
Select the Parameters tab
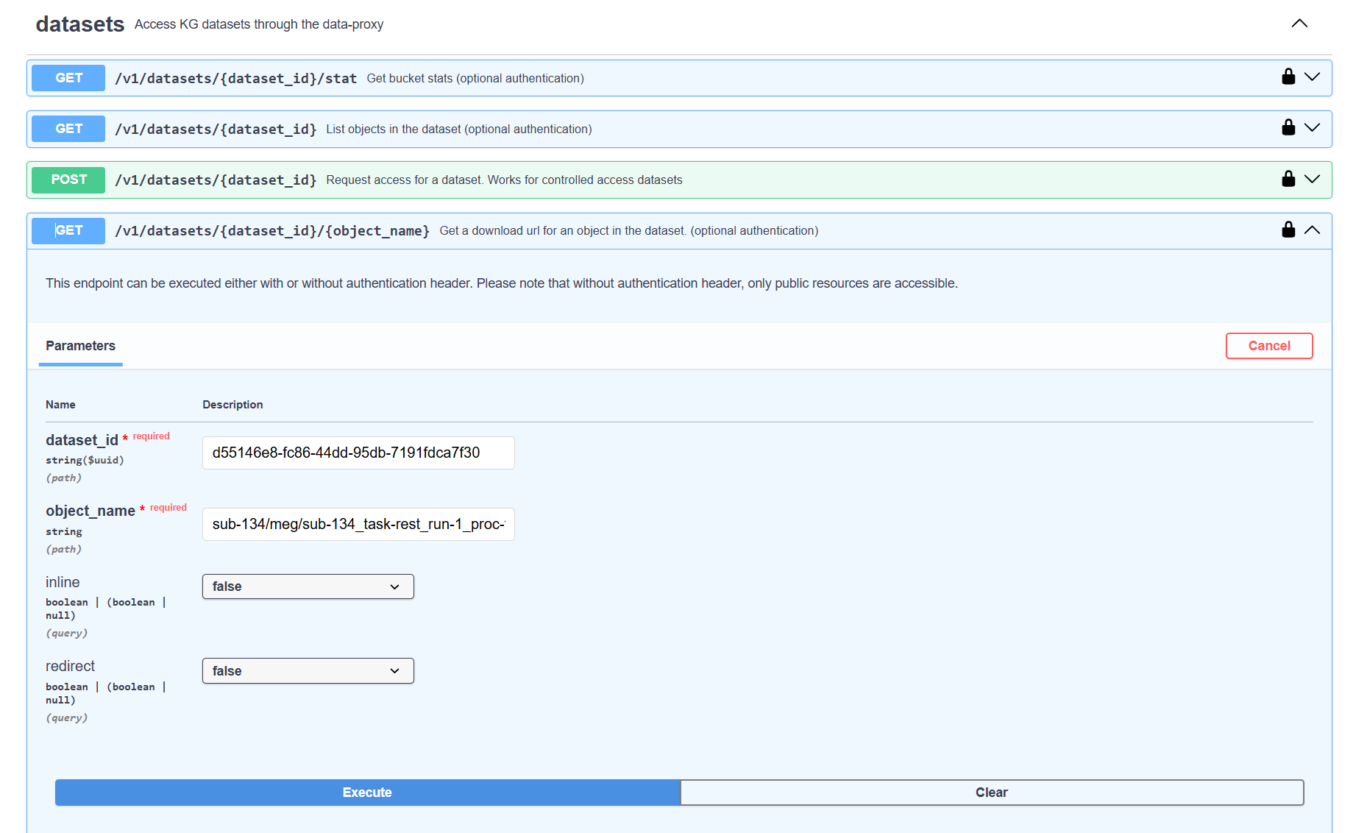click(80, 346)
